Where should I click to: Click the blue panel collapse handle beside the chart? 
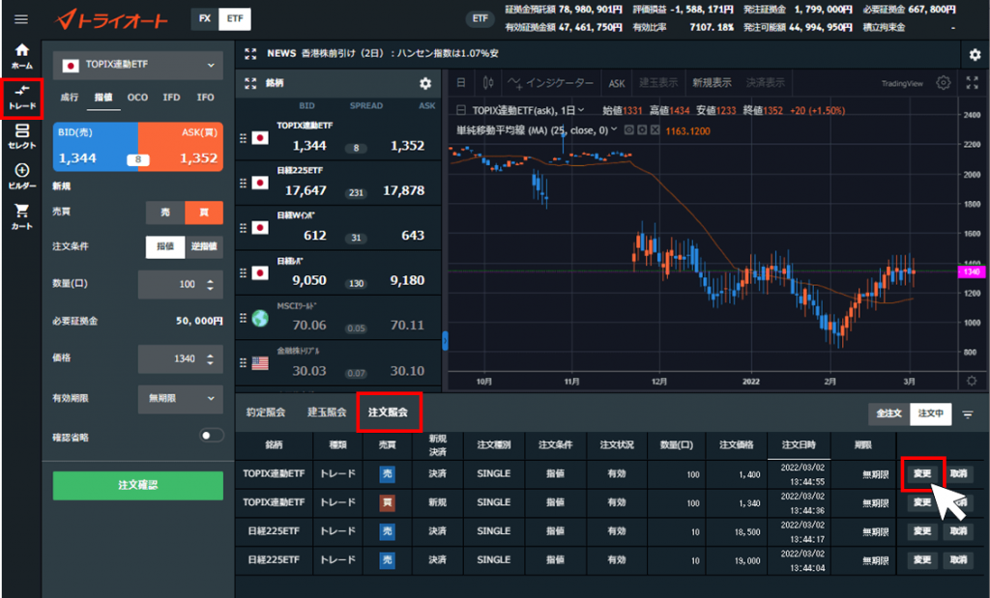(445, 341)
